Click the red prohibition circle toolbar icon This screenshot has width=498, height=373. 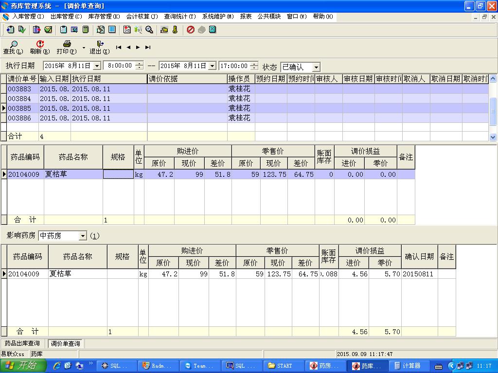pyautogui.click(x=190, y=30)
